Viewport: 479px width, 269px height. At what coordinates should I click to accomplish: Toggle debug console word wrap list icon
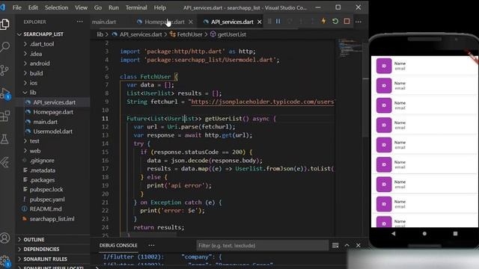(x=335, y=246)
